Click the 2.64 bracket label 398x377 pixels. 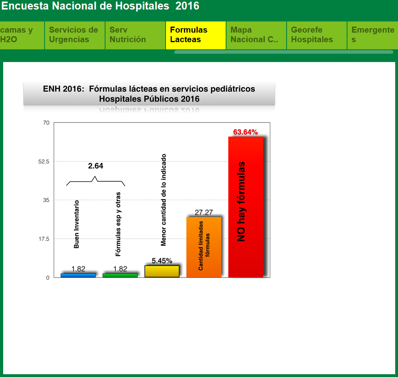[96, 166]
